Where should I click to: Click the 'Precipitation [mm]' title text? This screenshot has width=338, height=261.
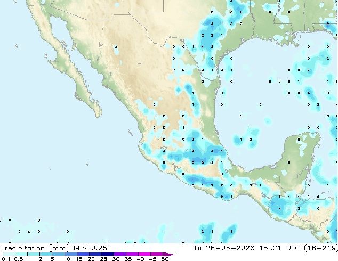35,248
